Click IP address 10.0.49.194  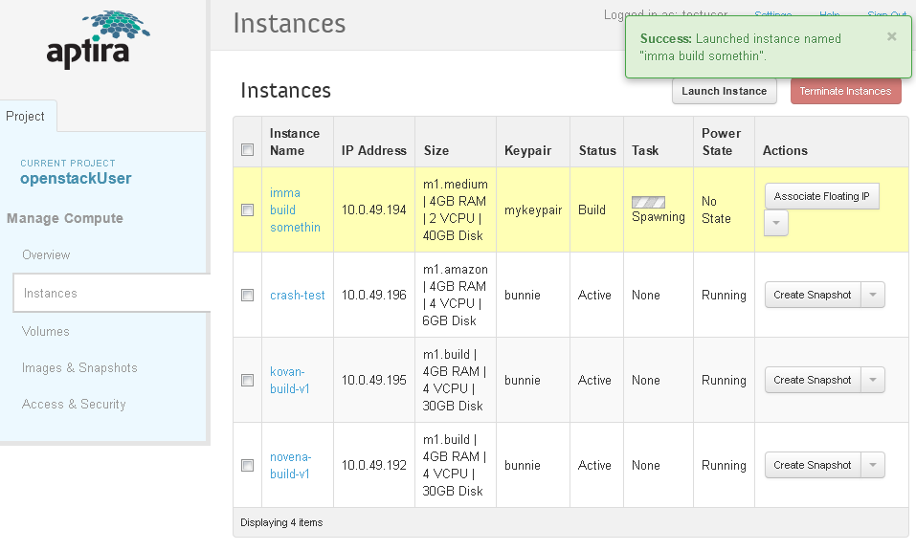(x=374, y=210)
